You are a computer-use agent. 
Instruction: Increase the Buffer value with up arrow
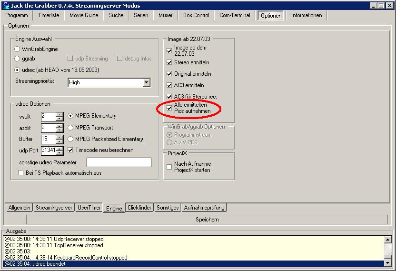click(59, 137)
